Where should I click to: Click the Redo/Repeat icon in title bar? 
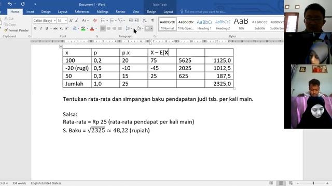click(x=23, y=4)
